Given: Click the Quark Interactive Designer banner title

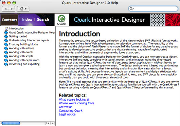Looking at the screenshot, I should [x=109, y=20].
